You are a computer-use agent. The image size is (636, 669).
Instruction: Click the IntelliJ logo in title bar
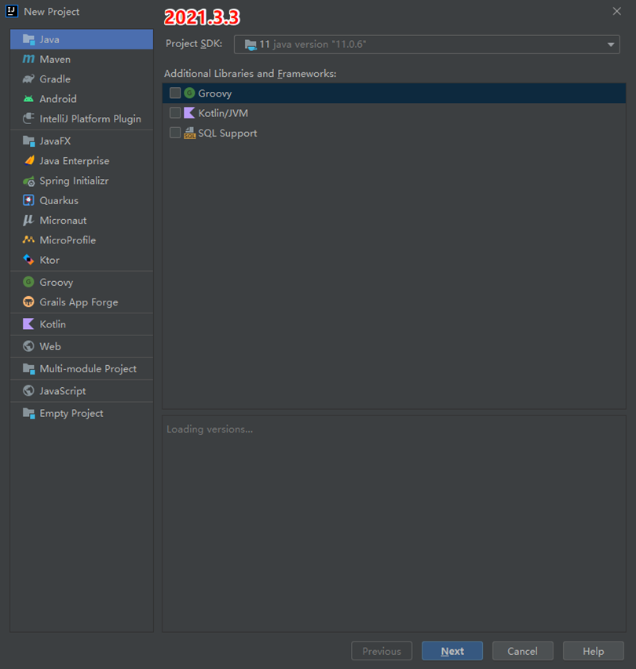12,11
